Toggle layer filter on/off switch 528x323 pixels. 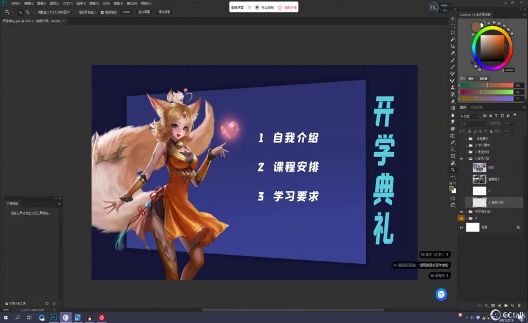515,115
